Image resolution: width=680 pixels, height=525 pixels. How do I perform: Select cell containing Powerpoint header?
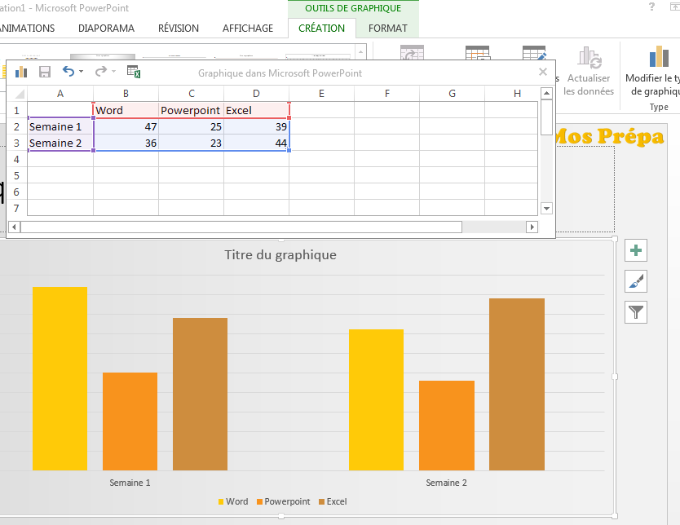click(x=192, y=110)
